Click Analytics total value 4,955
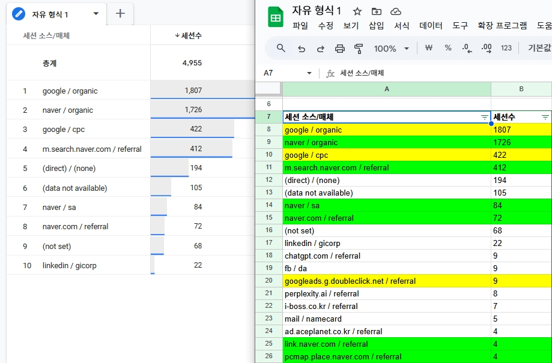This screenshot has height=363, width=552. coord(192,64)
